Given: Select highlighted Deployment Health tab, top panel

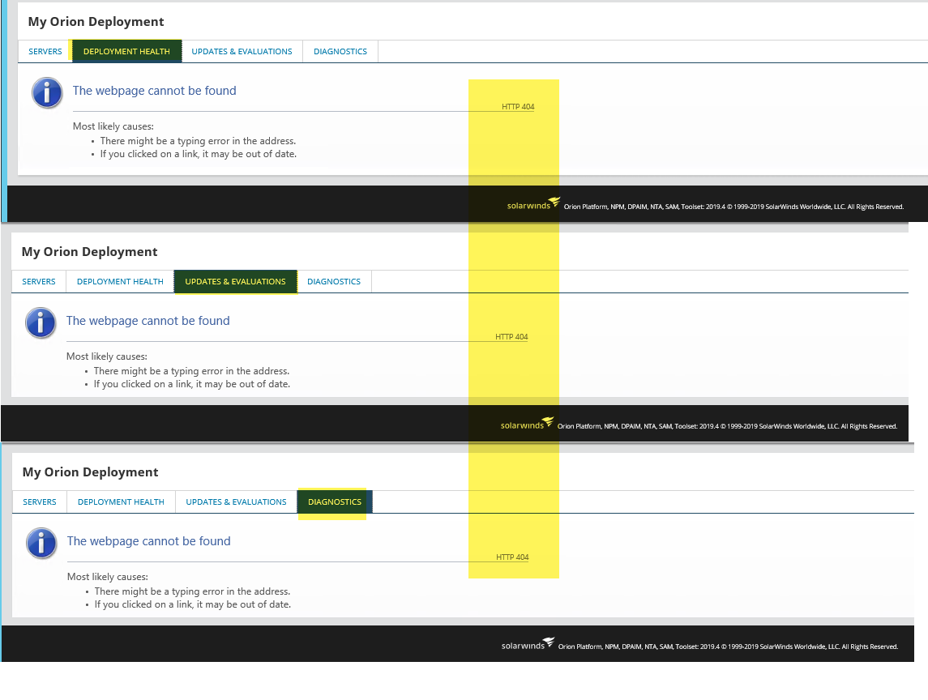Looking at the screenshot, I should tap(126, 52).
